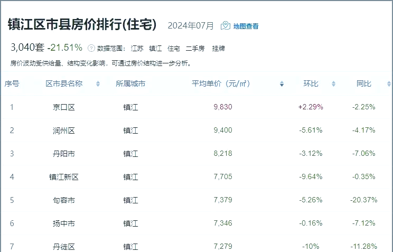Click 镇江 city in the 扬中市 row
The width and height of the screenshot is (393, 252).
pyautogui.click(x=130, y=223)
